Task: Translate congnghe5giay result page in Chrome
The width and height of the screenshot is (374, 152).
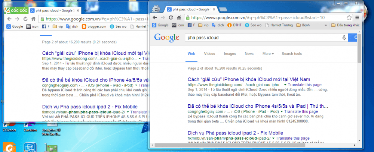Action: 301,112
